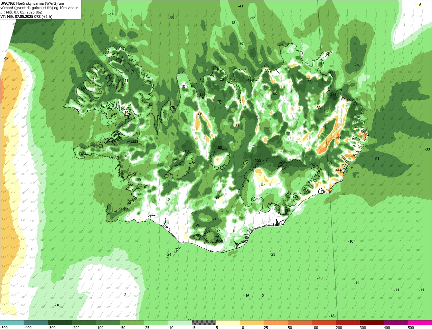Viewport: 432px width, 330px height.
Task: Click the "33" value on the map
Action: coord(319,108)
